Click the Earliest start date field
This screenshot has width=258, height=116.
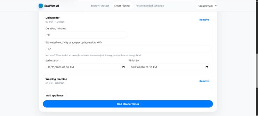tap(86, 67)
